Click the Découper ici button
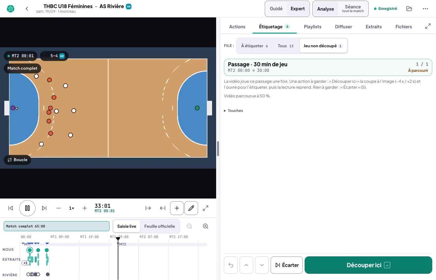 (x=368, y=265)
